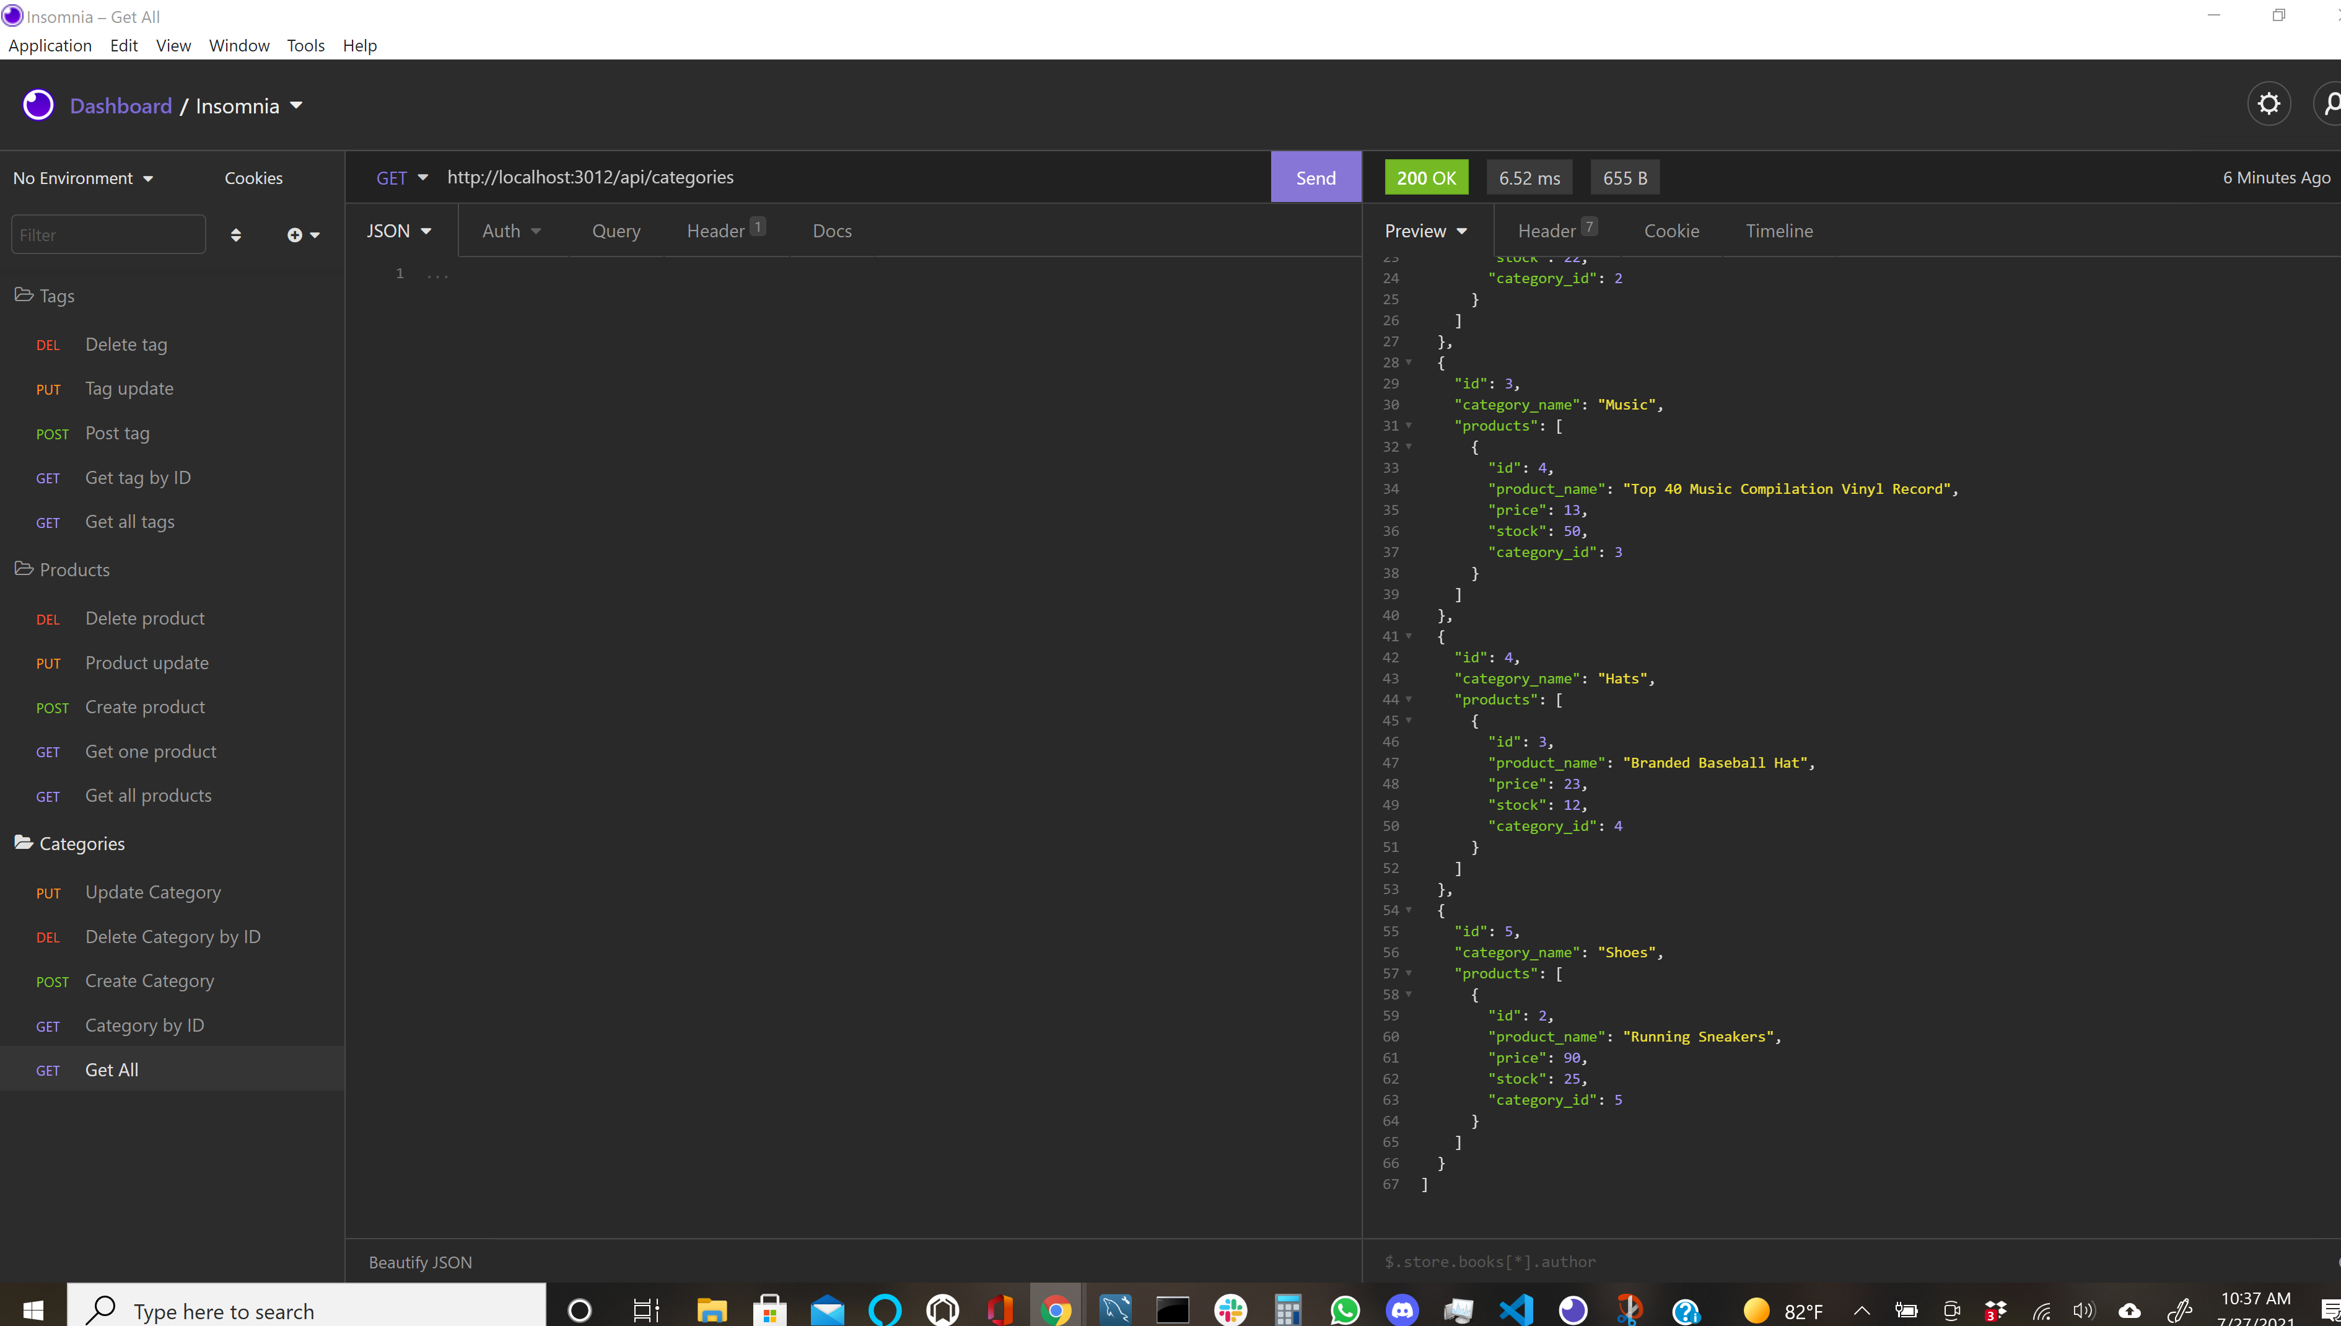2341x1326 pixels.
Task: Open the Tools menu
Action: click(x=305, y=45)
